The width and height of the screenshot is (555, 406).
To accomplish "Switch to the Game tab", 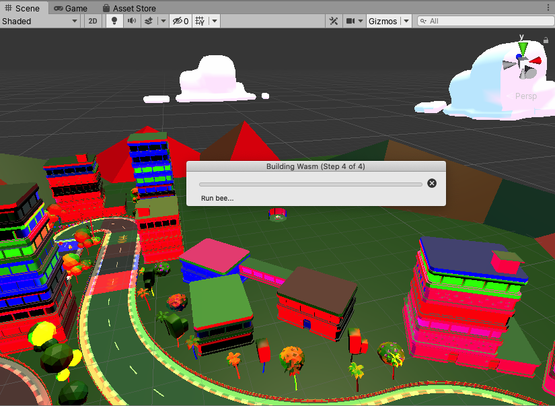I will [x=71, y=8].
